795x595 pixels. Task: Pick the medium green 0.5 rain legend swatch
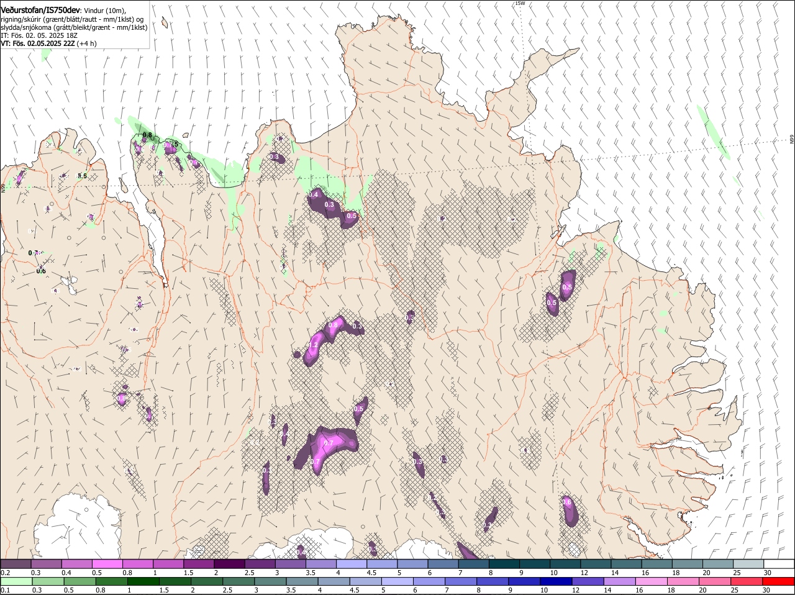tap(79, 581)
